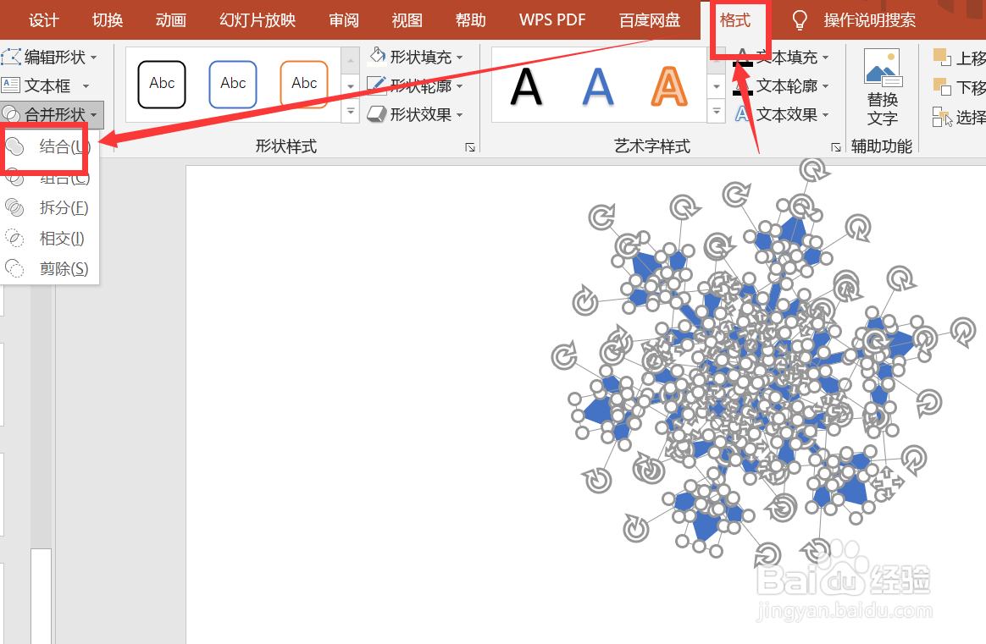Click the orange Abc shape style
Image resolution: width=986 pixels, height=644 pixels.
(x=303, y=85)
